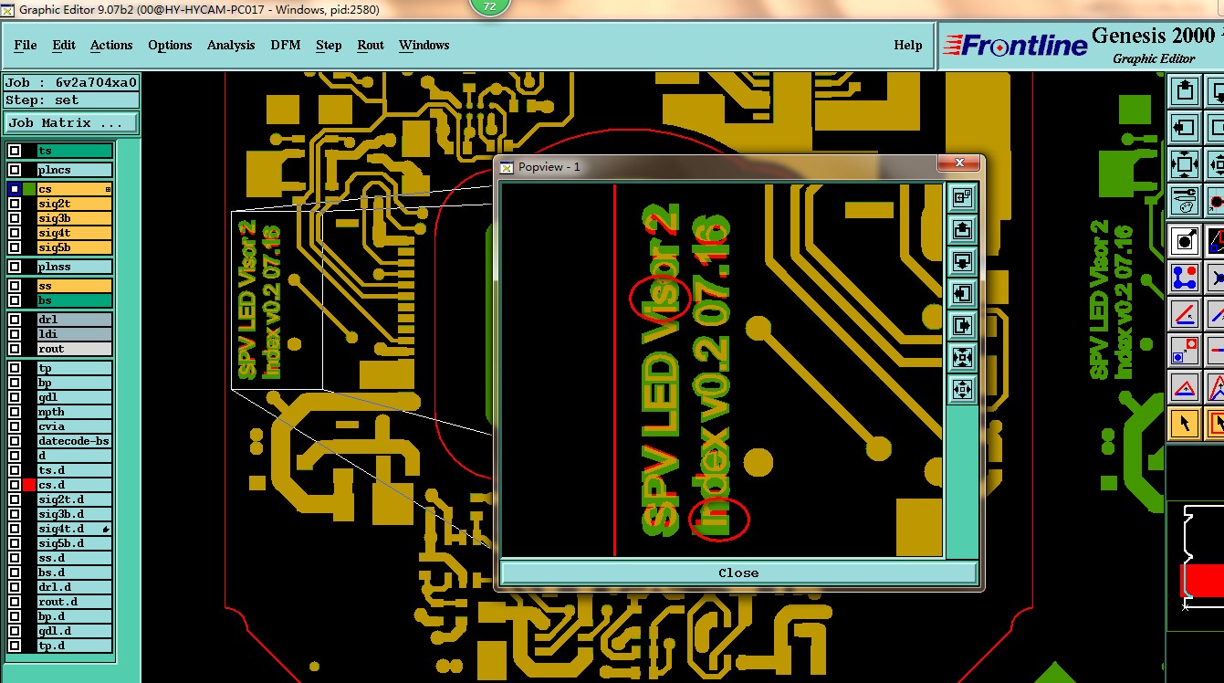Select the gdl layer name
The image size is (1224, 683).
(x=74, y=397)
